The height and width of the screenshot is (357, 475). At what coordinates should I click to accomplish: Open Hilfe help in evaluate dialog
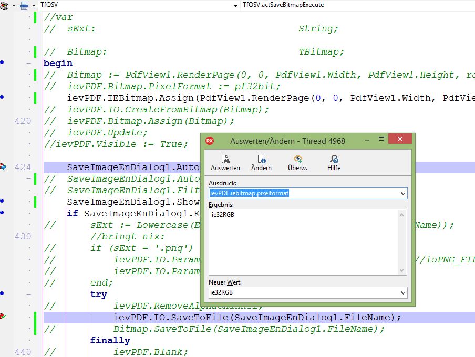pyautogui.click(x=334, y=163)
